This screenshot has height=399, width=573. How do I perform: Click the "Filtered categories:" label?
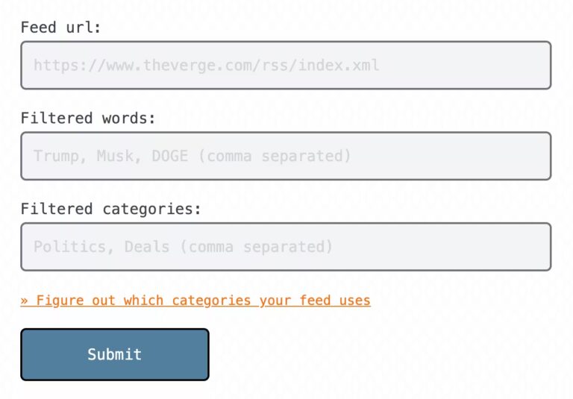[111, 209]
